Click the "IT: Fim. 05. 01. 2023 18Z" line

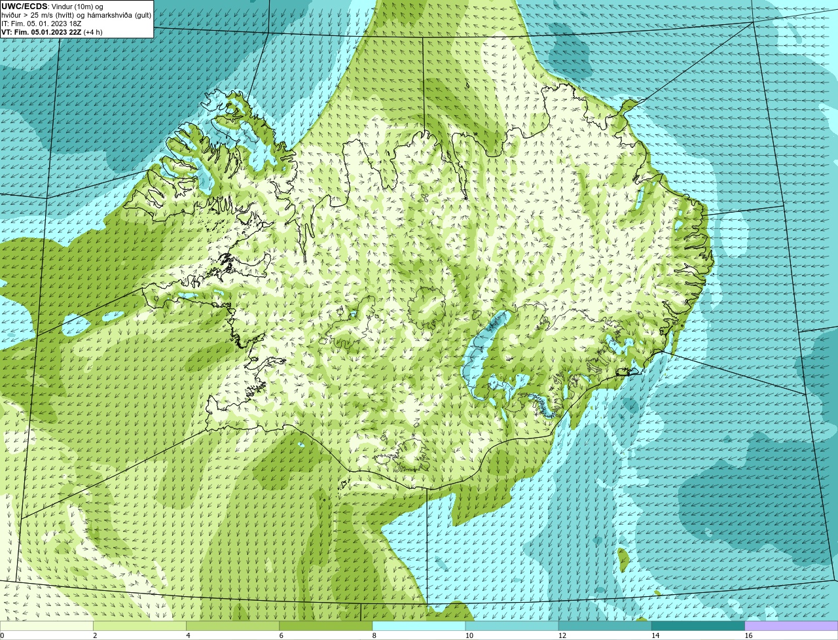point(41,24)
